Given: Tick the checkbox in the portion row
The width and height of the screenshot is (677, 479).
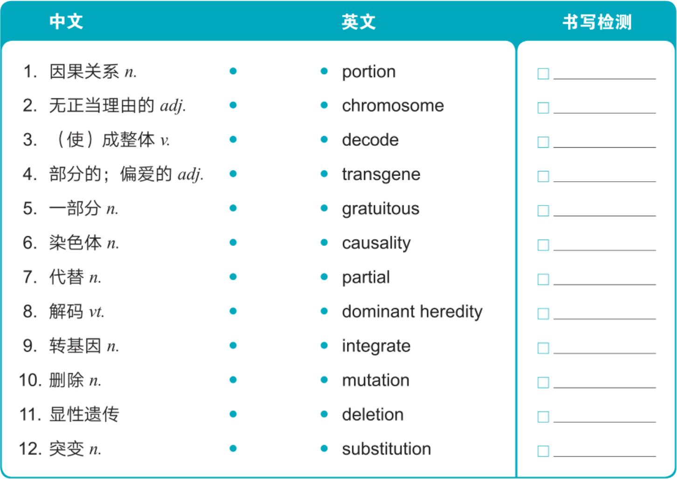Looking at the screenshot, I should coord(543,74).
